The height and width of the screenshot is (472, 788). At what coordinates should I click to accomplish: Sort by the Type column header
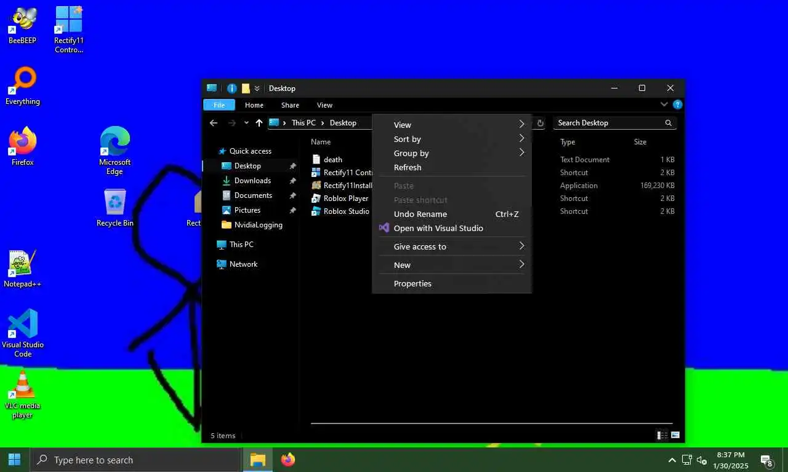[568, 142]
